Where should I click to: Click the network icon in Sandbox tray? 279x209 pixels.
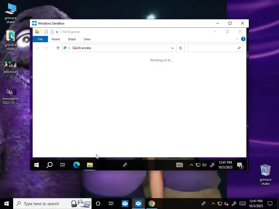[198, 165]
